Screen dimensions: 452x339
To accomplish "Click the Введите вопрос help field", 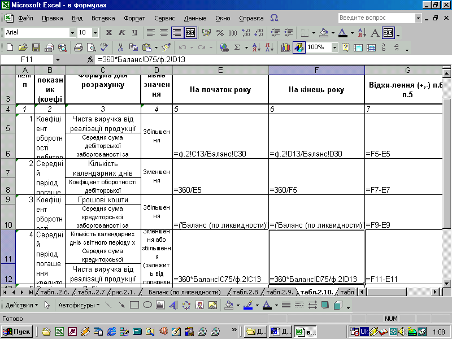I will (376, 18).
